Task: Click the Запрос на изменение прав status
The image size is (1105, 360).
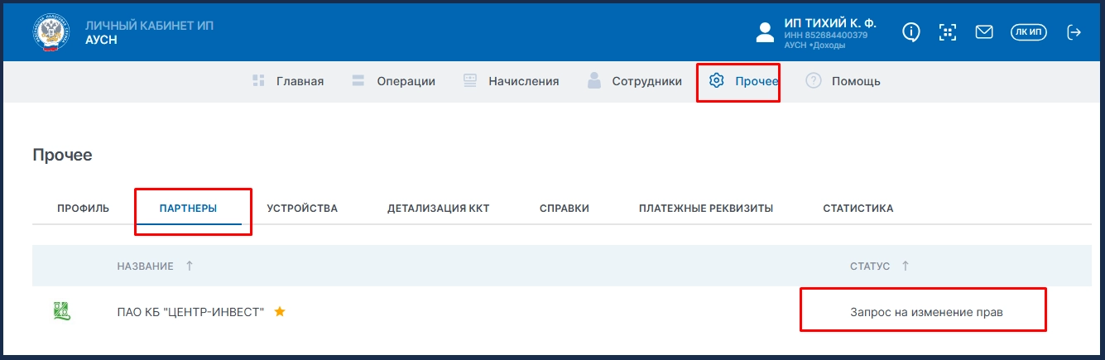Action: pyautogui.click(x=931, y=312)
